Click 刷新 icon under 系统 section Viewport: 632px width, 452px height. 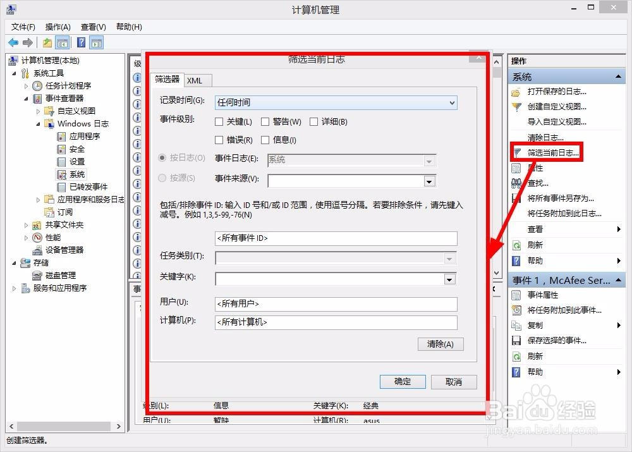(x=516, y=245)
